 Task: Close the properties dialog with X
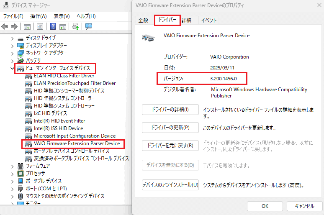(x=319, y=5)
